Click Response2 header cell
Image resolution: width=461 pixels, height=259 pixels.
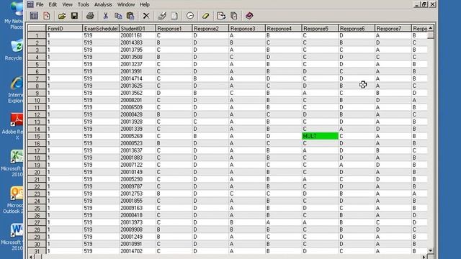pyautogui.click(x=210, y=29)
